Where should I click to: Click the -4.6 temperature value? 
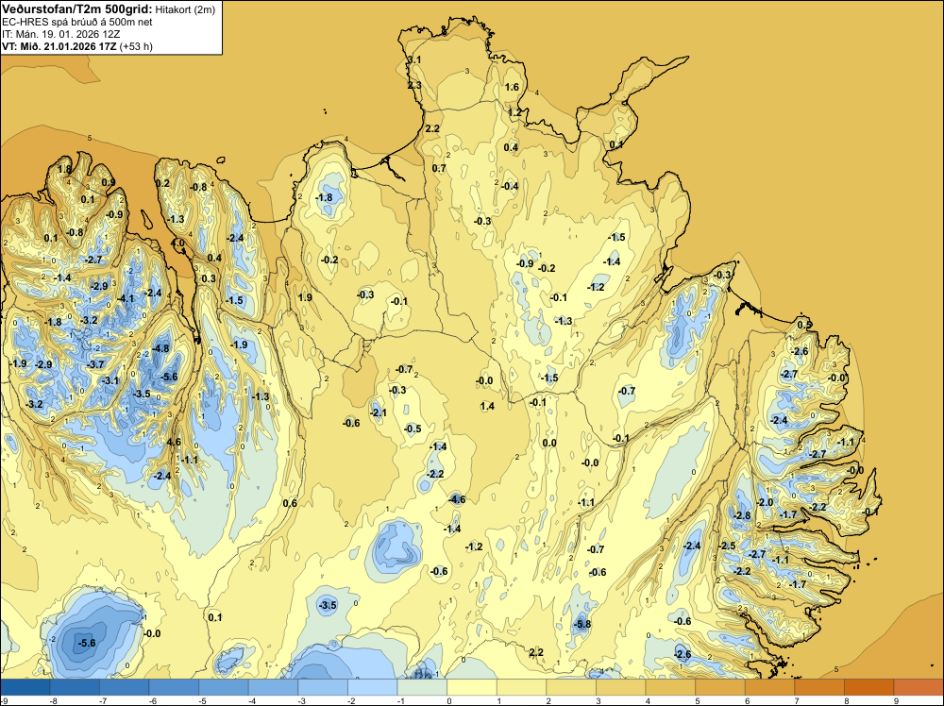click(x=456, y=499)
